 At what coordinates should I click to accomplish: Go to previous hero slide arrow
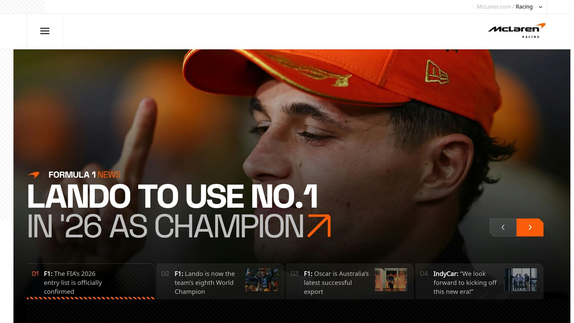503,227
